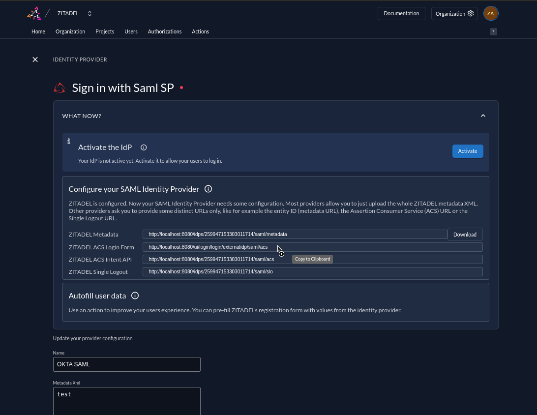Close the identity provider view with the X
537x415 pixels.
(35, 59)
